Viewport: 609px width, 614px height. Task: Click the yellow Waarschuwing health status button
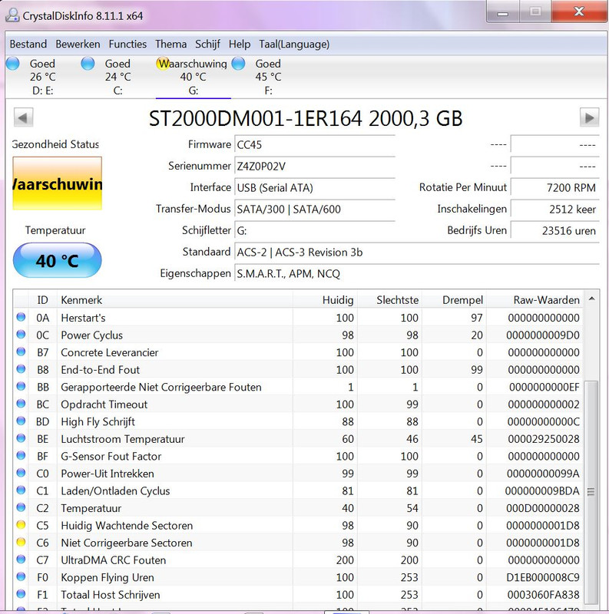[x=58, y=183]
